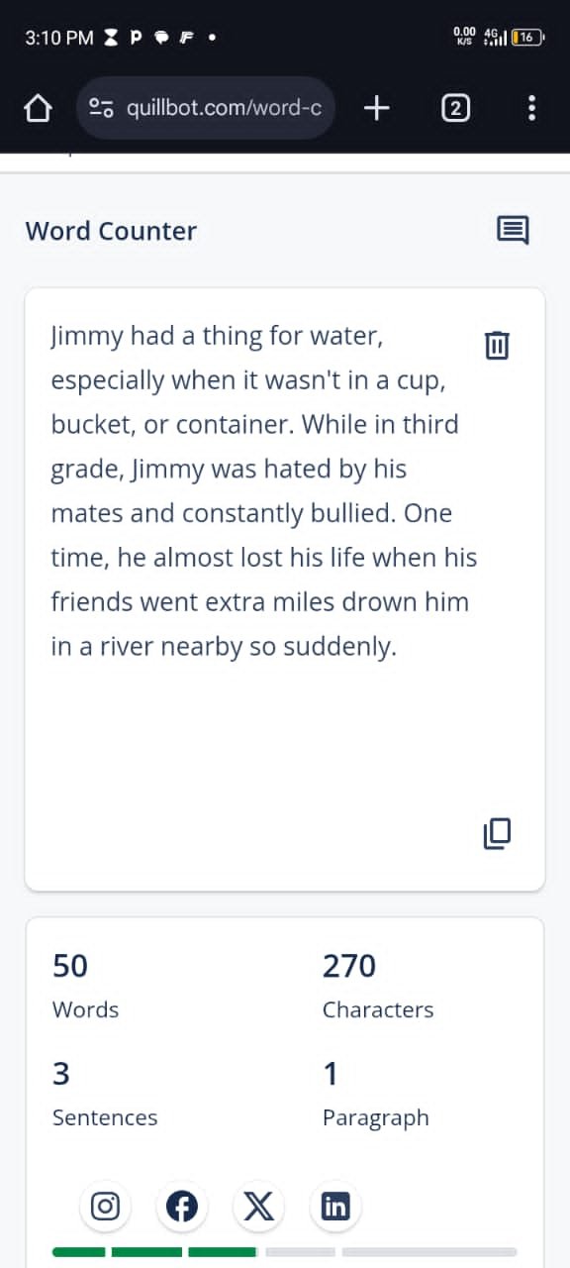Share on X icon

(x=259, y=1206)
